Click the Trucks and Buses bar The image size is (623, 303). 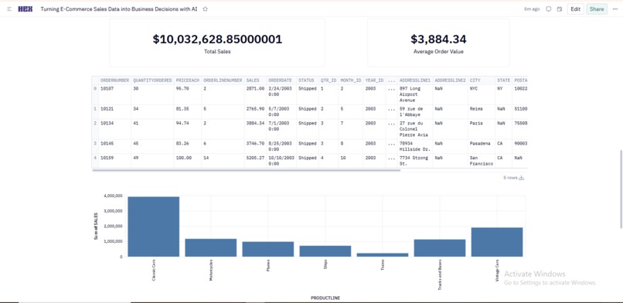click(440, 248)
